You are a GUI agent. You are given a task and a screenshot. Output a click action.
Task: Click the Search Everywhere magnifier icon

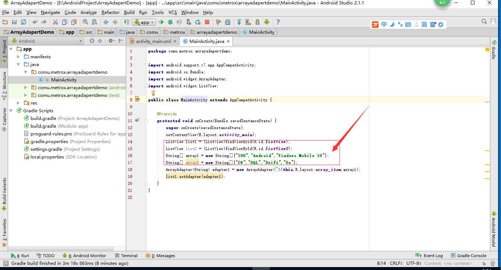click(484, 22)
